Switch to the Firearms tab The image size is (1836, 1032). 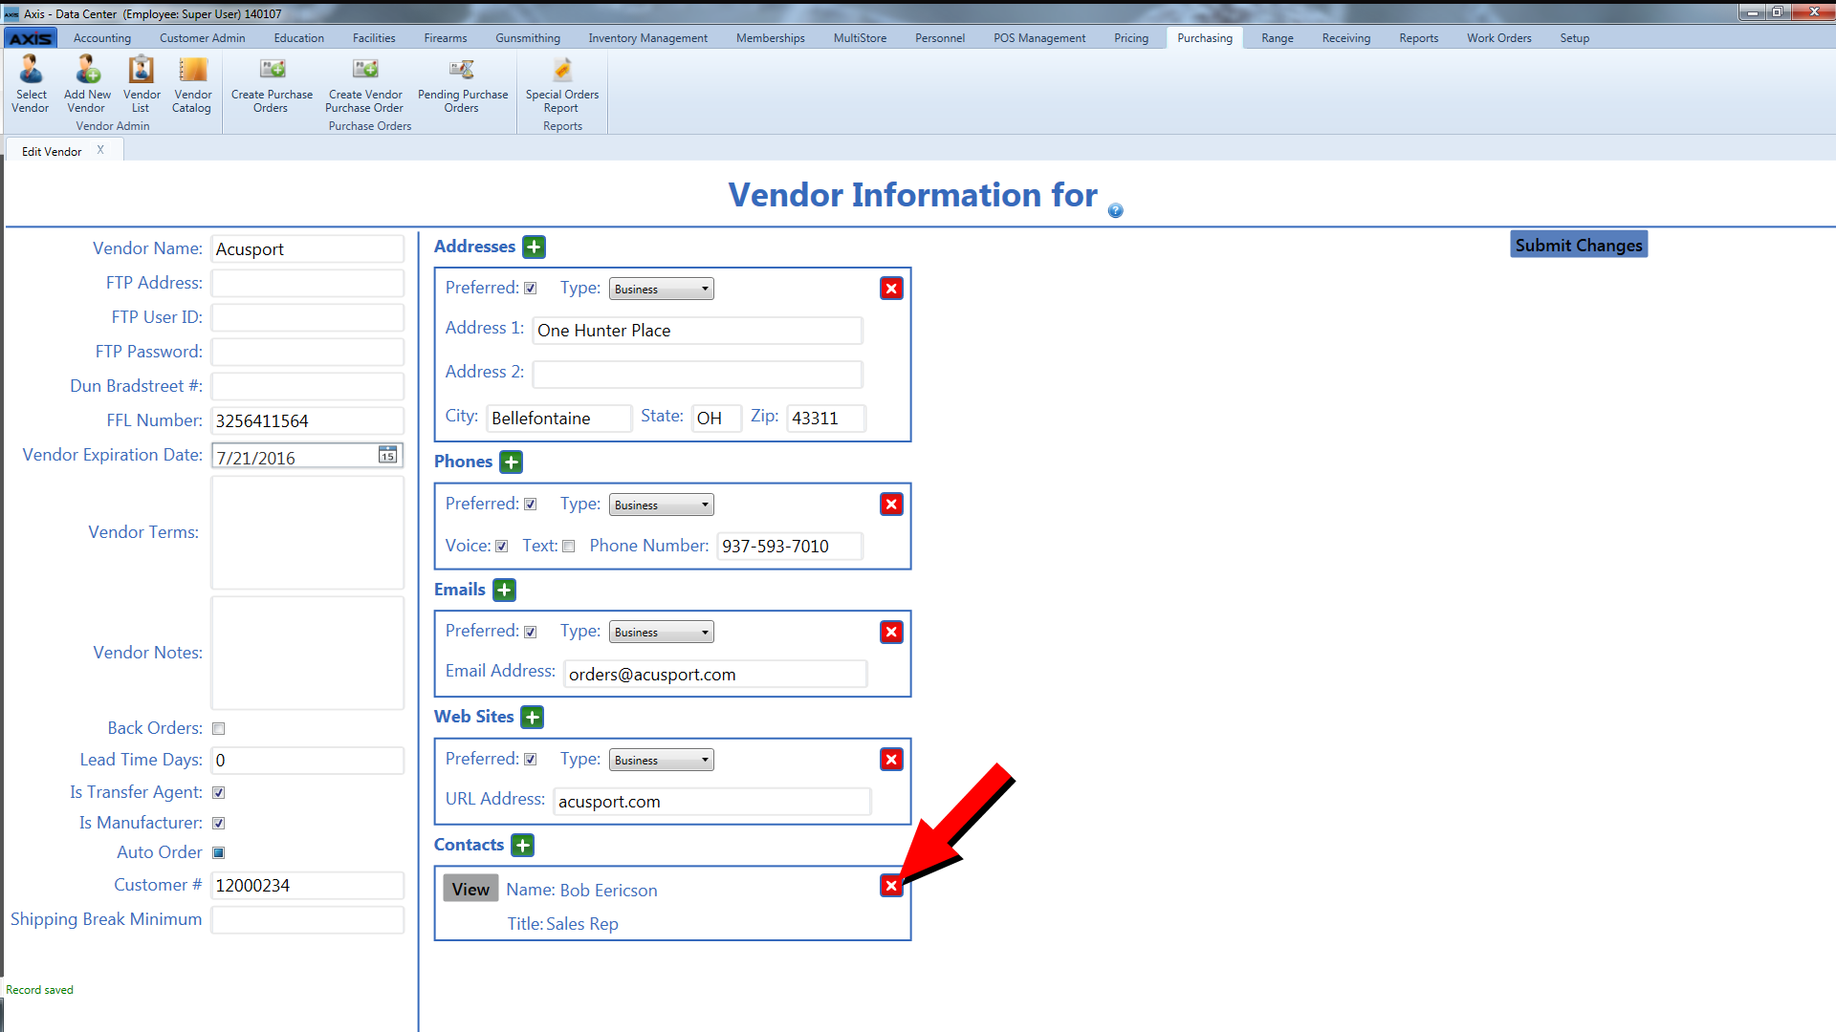(x=446, y=38)
